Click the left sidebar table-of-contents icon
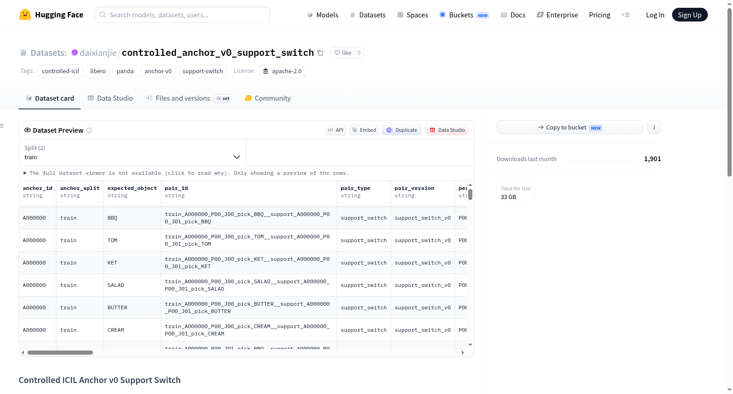 click(2, 126)
